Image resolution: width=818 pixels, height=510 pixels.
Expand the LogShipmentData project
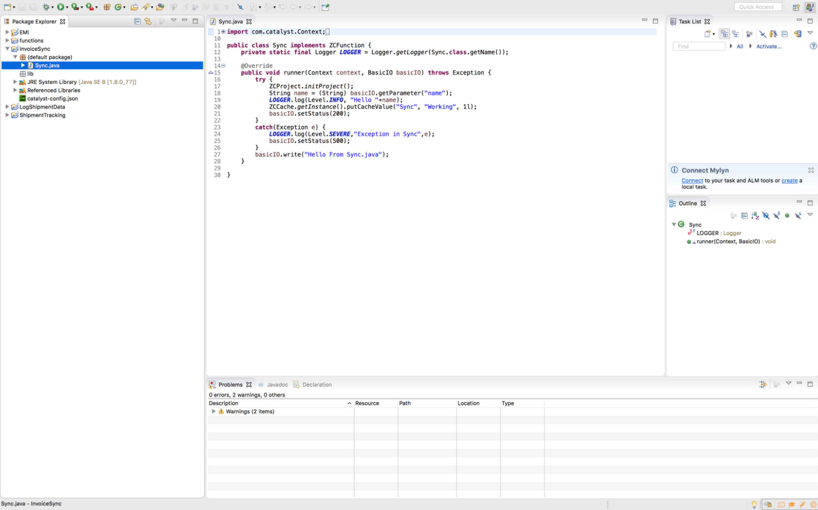(7, 107)
